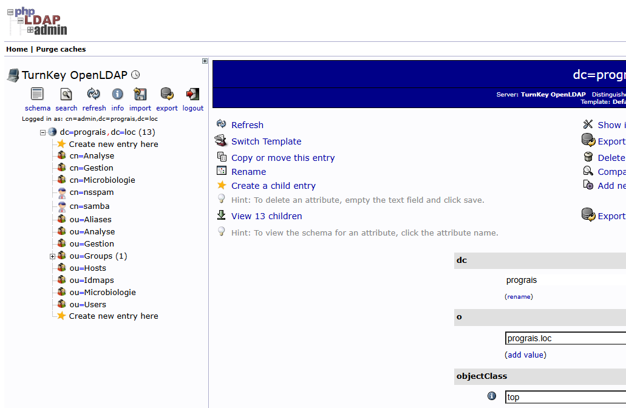Click the refresh icon in the server toolbar

[x=94, y=94]
